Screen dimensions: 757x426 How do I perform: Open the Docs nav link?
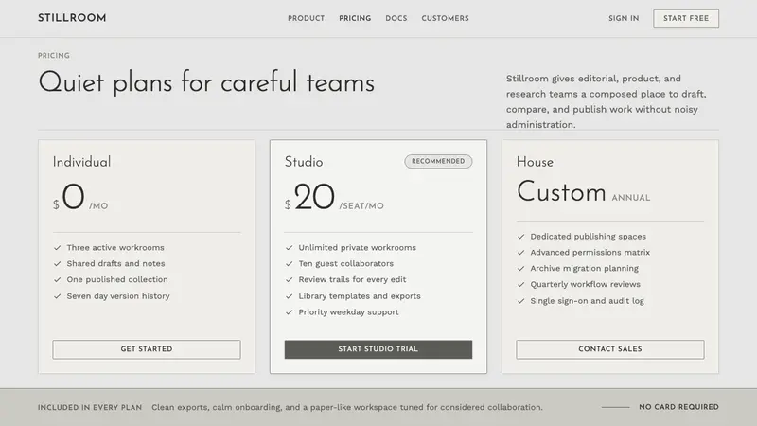tap(396, 18)
